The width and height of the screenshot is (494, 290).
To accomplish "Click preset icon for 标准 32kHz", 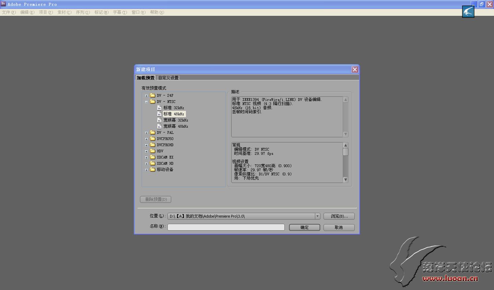I will tap(159, 108).
